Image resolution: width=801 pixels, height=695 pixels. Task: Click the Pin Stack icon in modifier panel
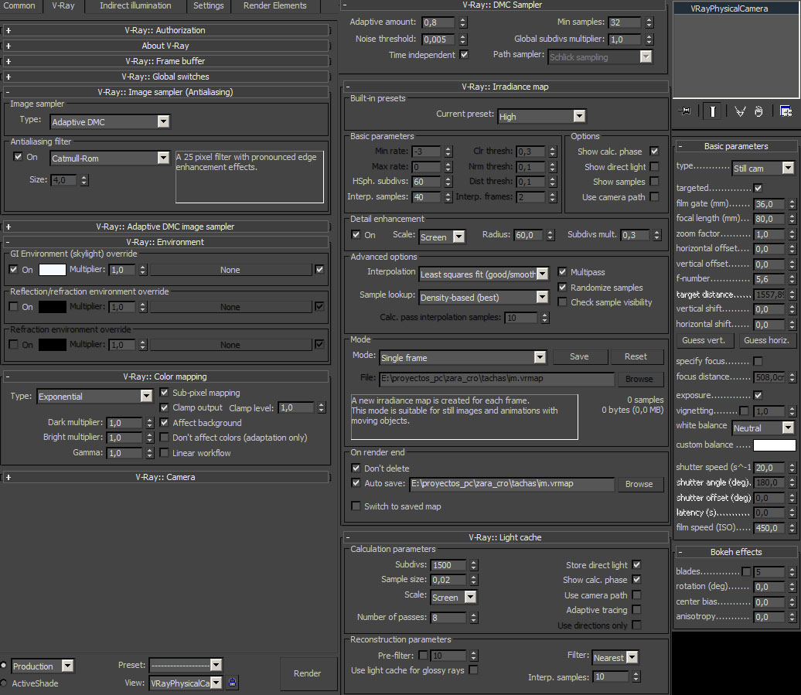(x=684, y=111)
